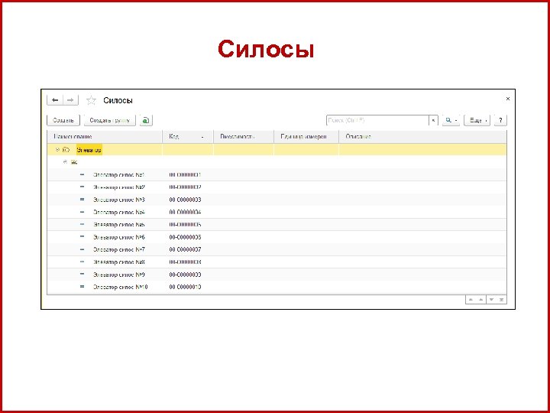550x413 pixels.
Task: Clear the search field with the x button
Action: [434, 121]
